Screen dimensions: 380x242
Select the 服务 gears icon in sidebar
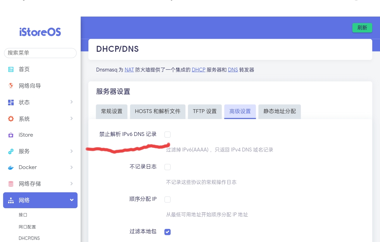11,151
